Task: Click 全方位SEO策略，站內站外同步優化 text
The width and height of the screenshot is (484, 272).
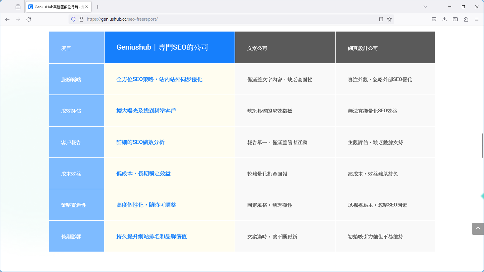Action: (x=159, y=79)
